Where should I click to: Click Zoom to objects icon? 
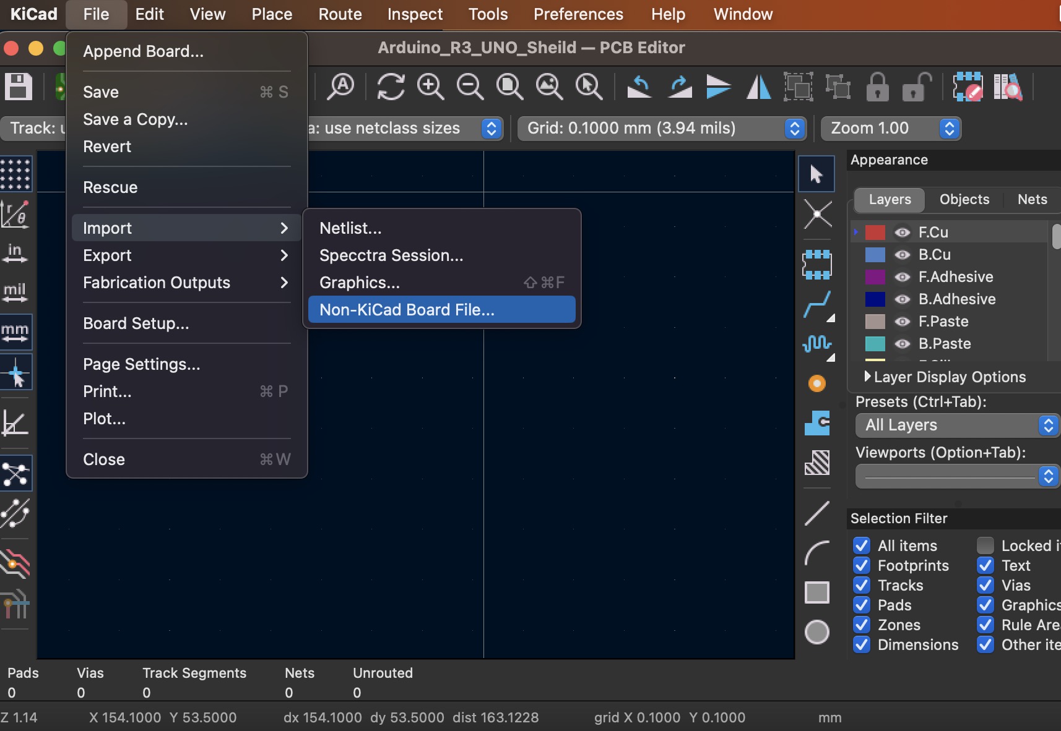click(549, 87)
